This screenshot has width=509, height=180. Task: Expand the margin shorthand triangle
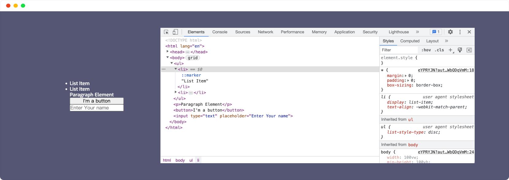(x=406, y=76)
